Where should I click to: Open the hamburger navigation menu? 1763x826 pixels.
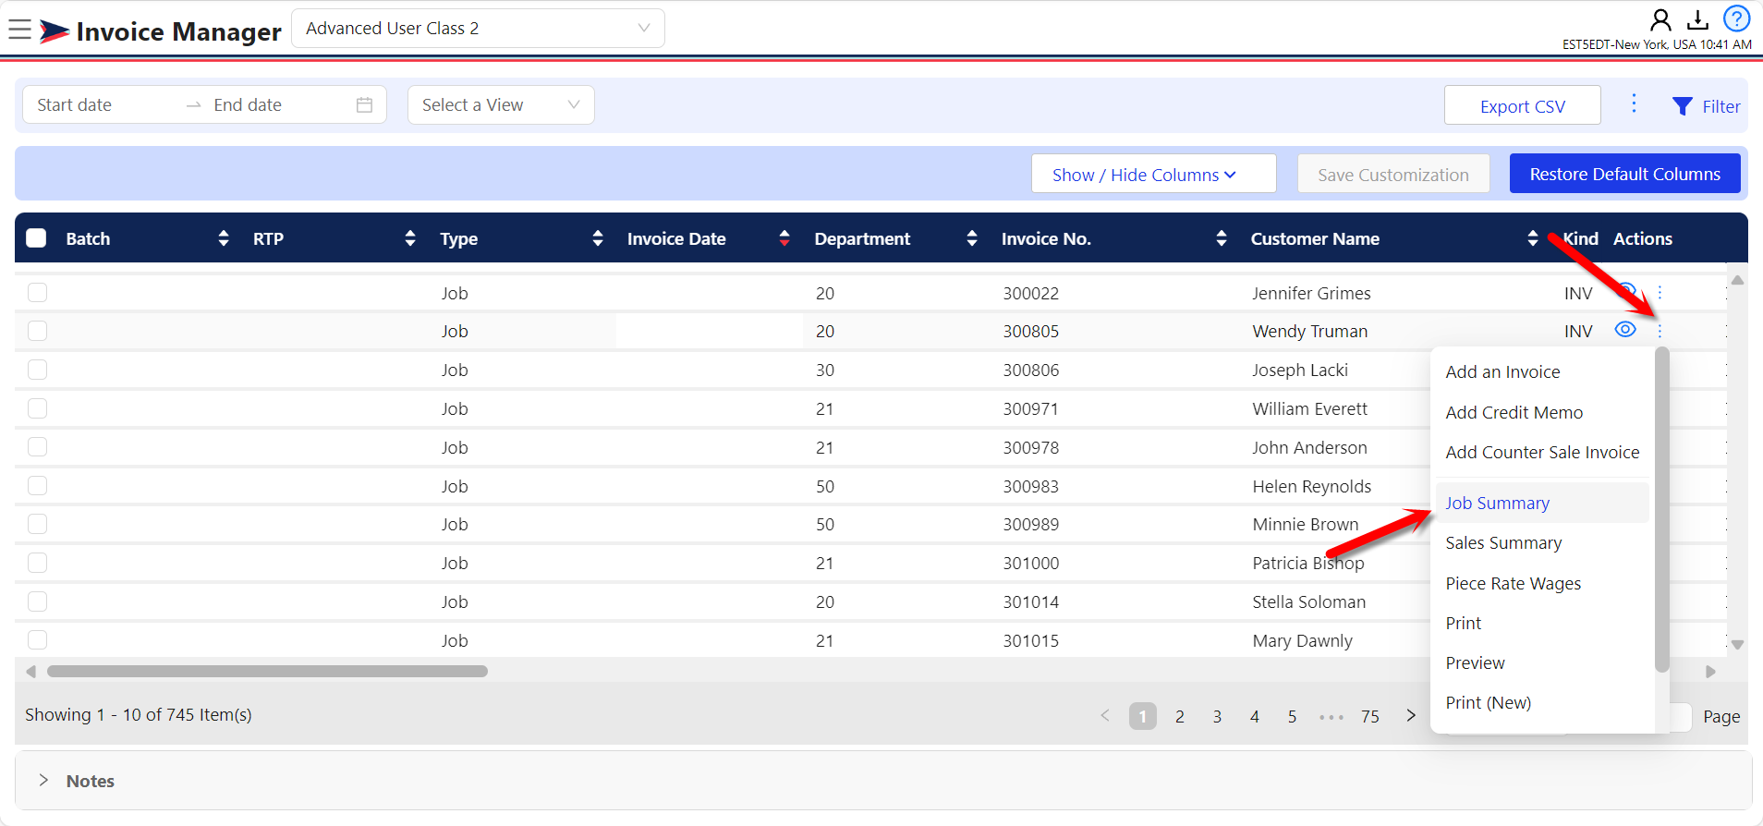click(19, 30)
